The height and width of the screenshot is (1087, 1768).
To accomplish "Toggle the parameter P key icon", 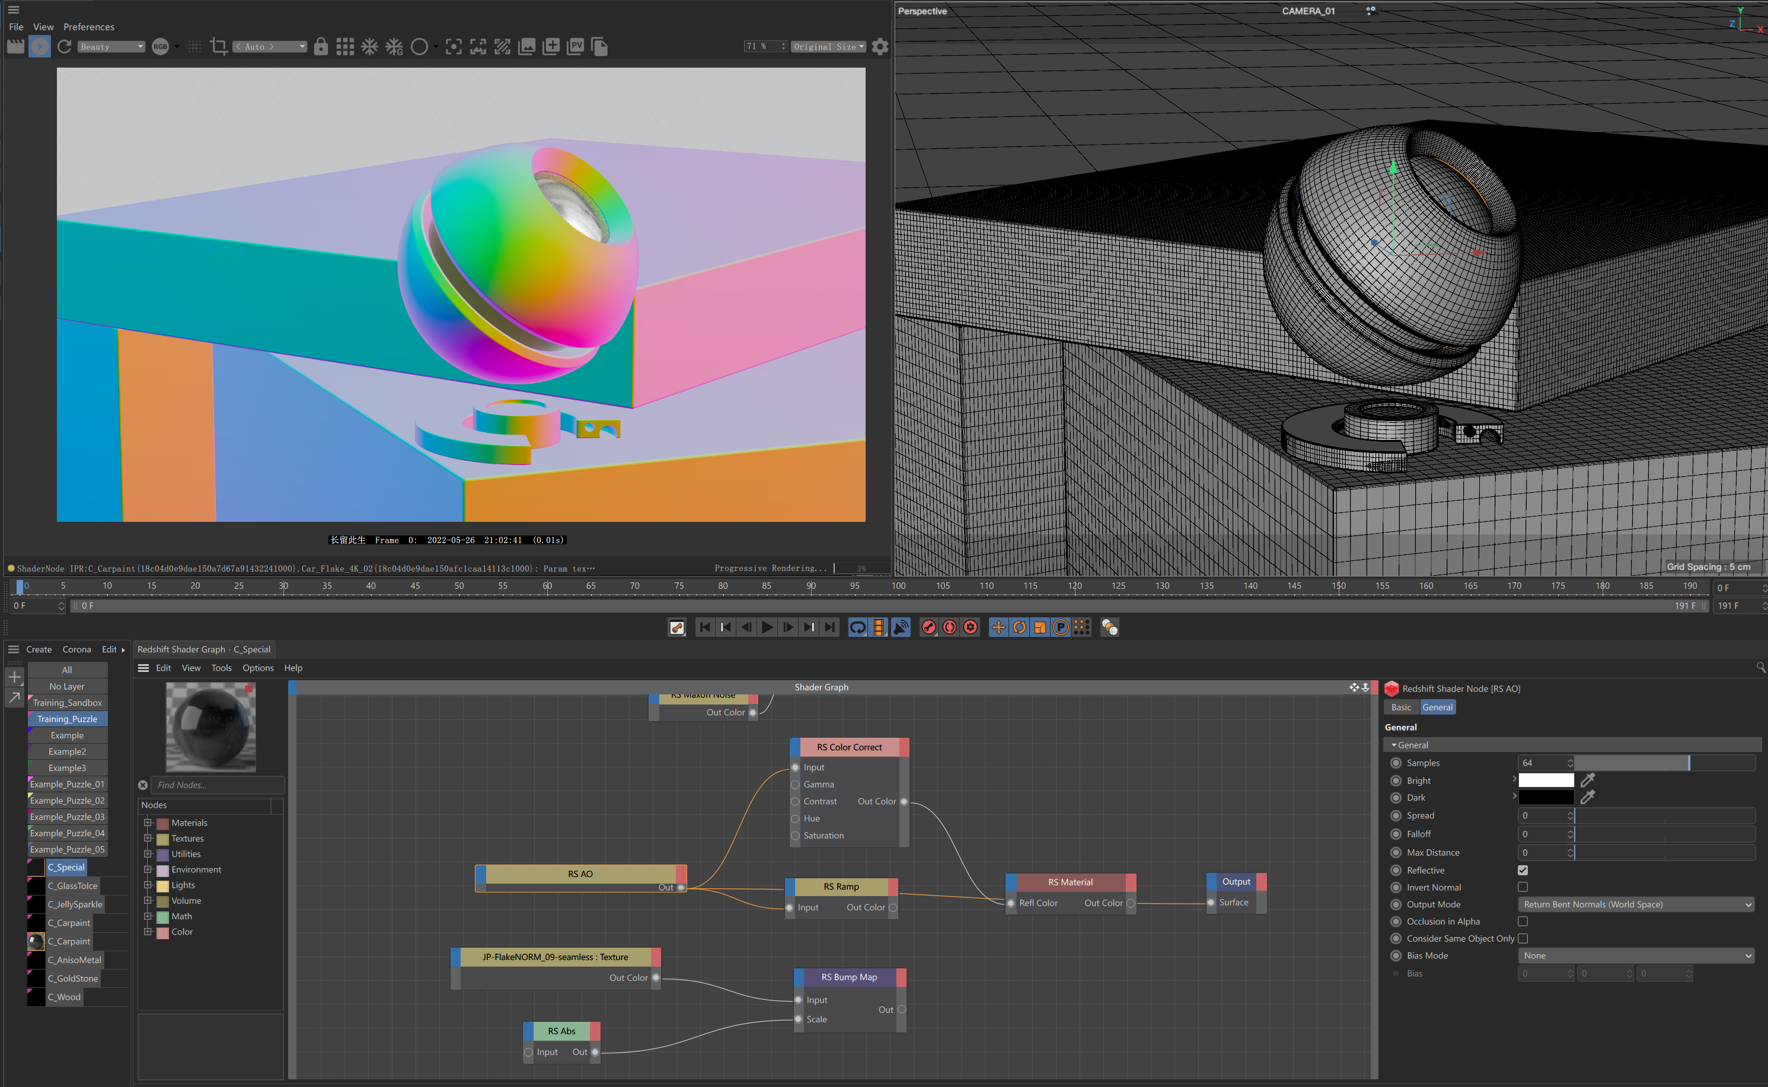I will coord(1061,627).
